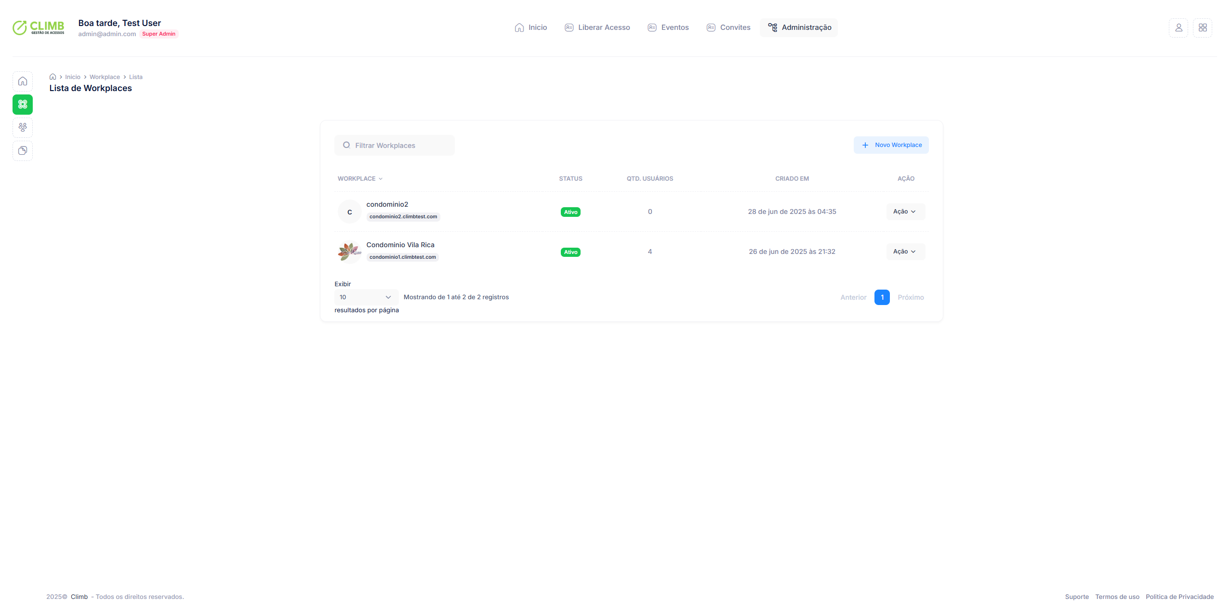The width and height of the screenshot is (1231, 611).
Task: Select the Home icon in the sidebar
Action: pos(22,81)
